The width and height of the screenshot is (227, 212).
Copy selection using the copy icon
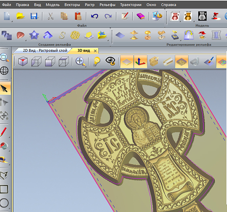pos(64,16)
